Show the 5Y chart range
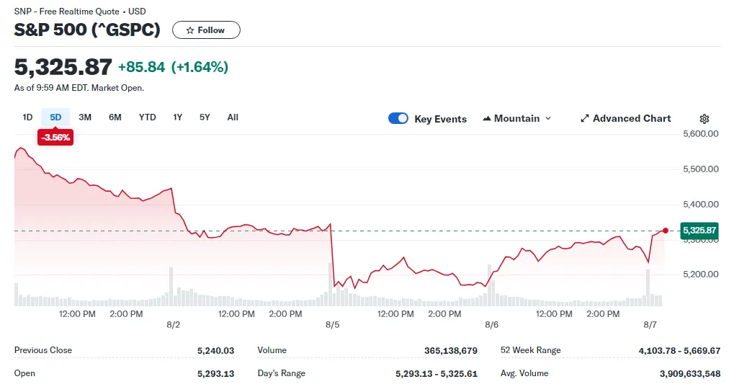The height and width of the screenshot is (392, 734). coord(205,117)
